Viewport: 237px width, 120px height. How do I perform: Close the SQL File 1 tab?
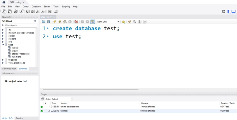(x=54, y=17)
